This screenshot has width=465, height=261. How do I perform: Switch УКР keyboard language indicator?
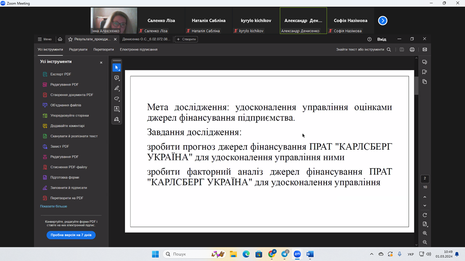(411, 254)
